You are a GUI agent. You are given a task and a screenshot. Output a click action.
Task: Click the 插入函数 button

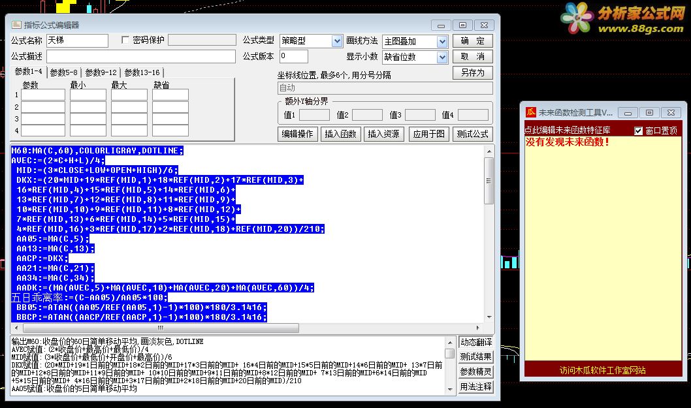(x=341, y=134)
